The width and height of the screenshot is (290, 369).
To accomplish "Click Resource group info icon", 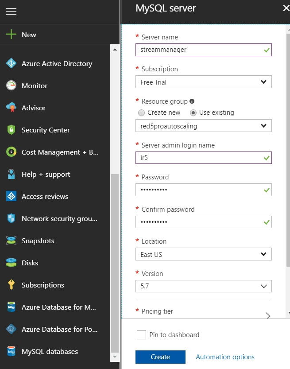I will coord(192,101).
